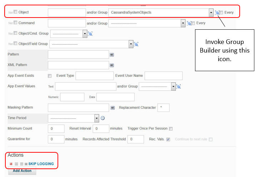Click the XML Pattern label
This screenshot has width=259, height=177.
18,65
